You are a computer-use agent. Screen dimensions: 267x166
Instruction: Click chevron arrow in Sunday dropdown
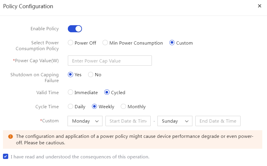187,121
